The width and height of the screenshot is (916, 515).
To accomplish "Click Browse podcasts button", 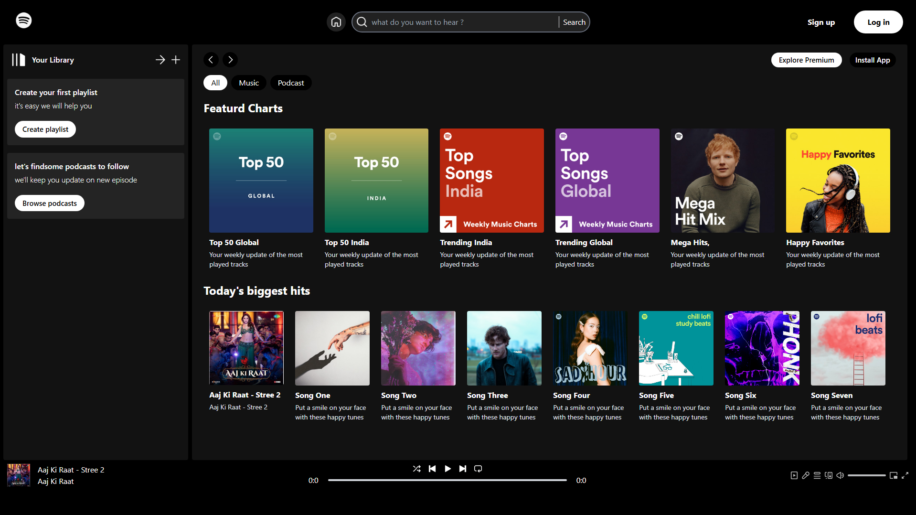I will pos(50,203).
